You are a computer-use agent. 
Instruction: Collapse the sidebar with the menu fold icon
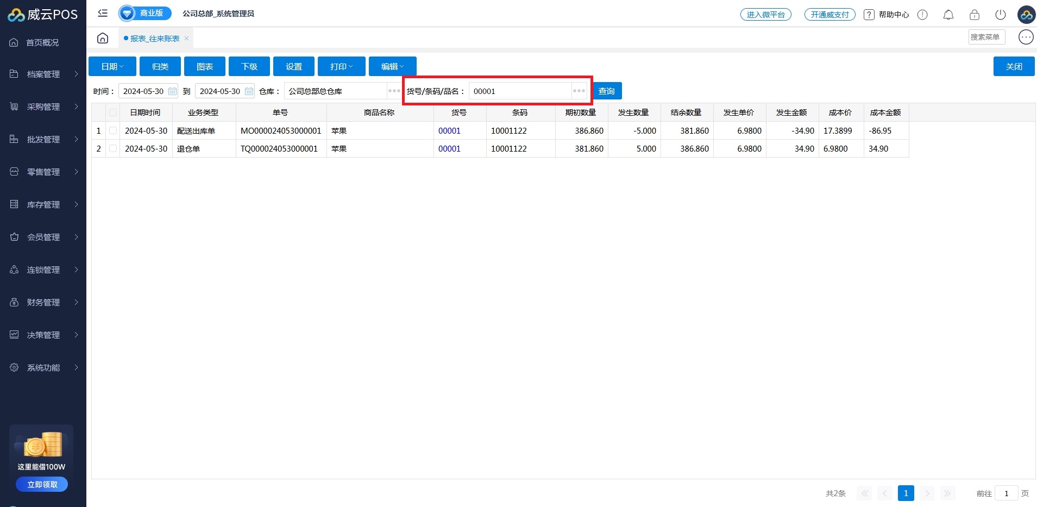click(x=103, y=13)
